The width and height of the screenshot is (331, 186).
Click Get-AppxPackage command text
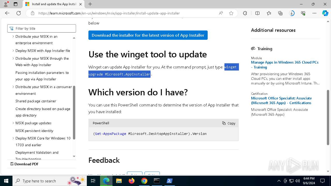click(110, 134)
